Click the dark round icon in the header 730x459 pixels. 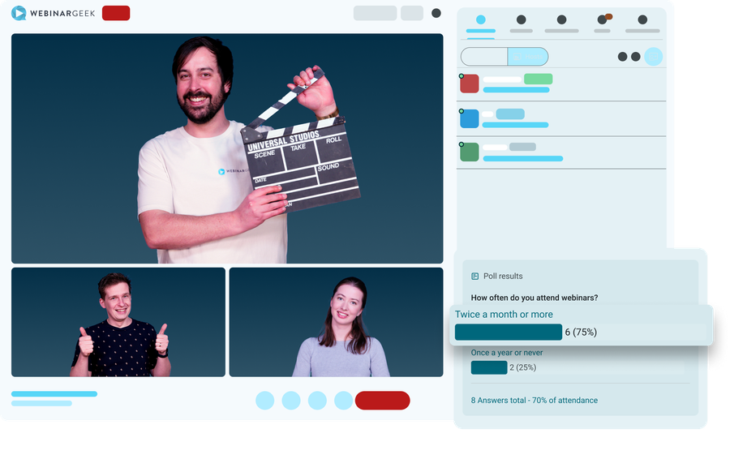click(x=436, y=13)
